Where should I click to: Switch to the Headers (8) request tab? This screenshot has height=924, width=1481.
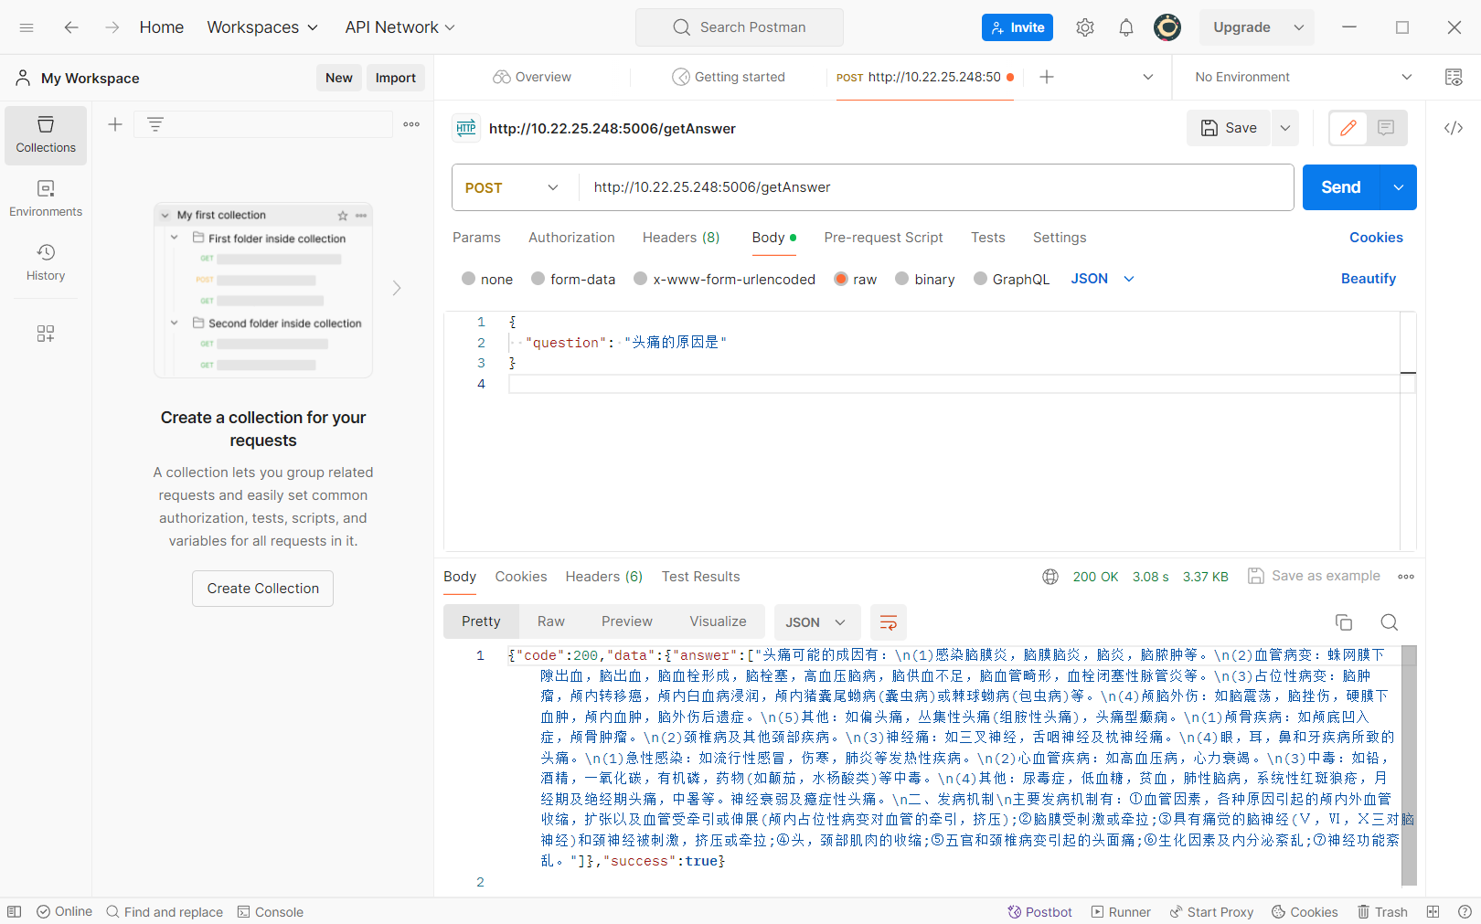coord(681,238)
